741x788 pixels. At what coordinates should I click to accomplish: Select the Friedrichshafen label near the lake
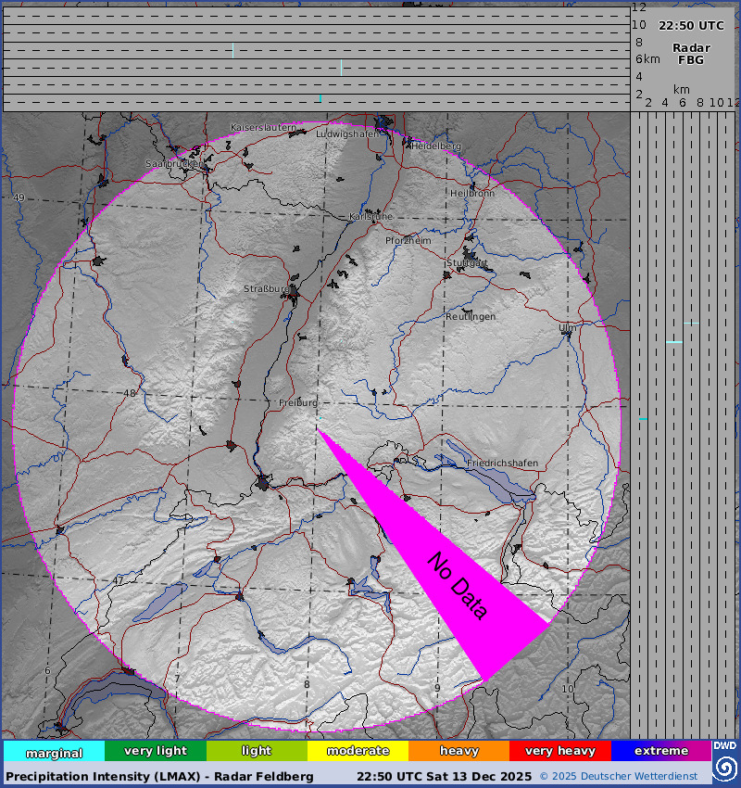pos(503,463)
